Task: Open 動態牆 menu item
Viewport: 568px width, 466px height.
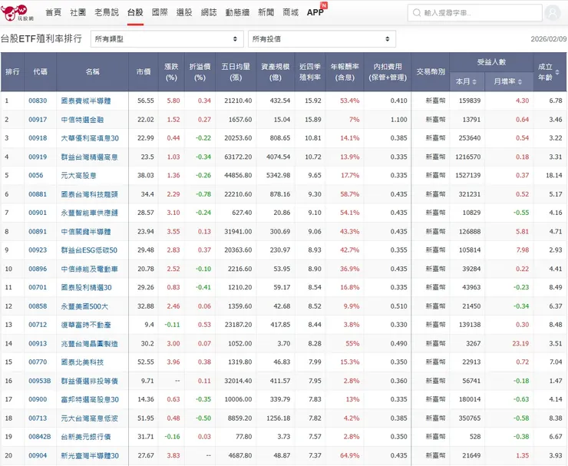Action: pos(237,13)
